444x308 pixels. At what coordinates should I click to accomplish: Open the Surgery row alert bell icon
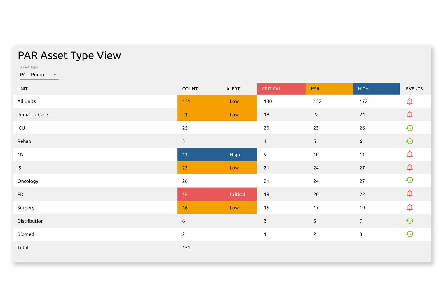[x=410, y=207]
